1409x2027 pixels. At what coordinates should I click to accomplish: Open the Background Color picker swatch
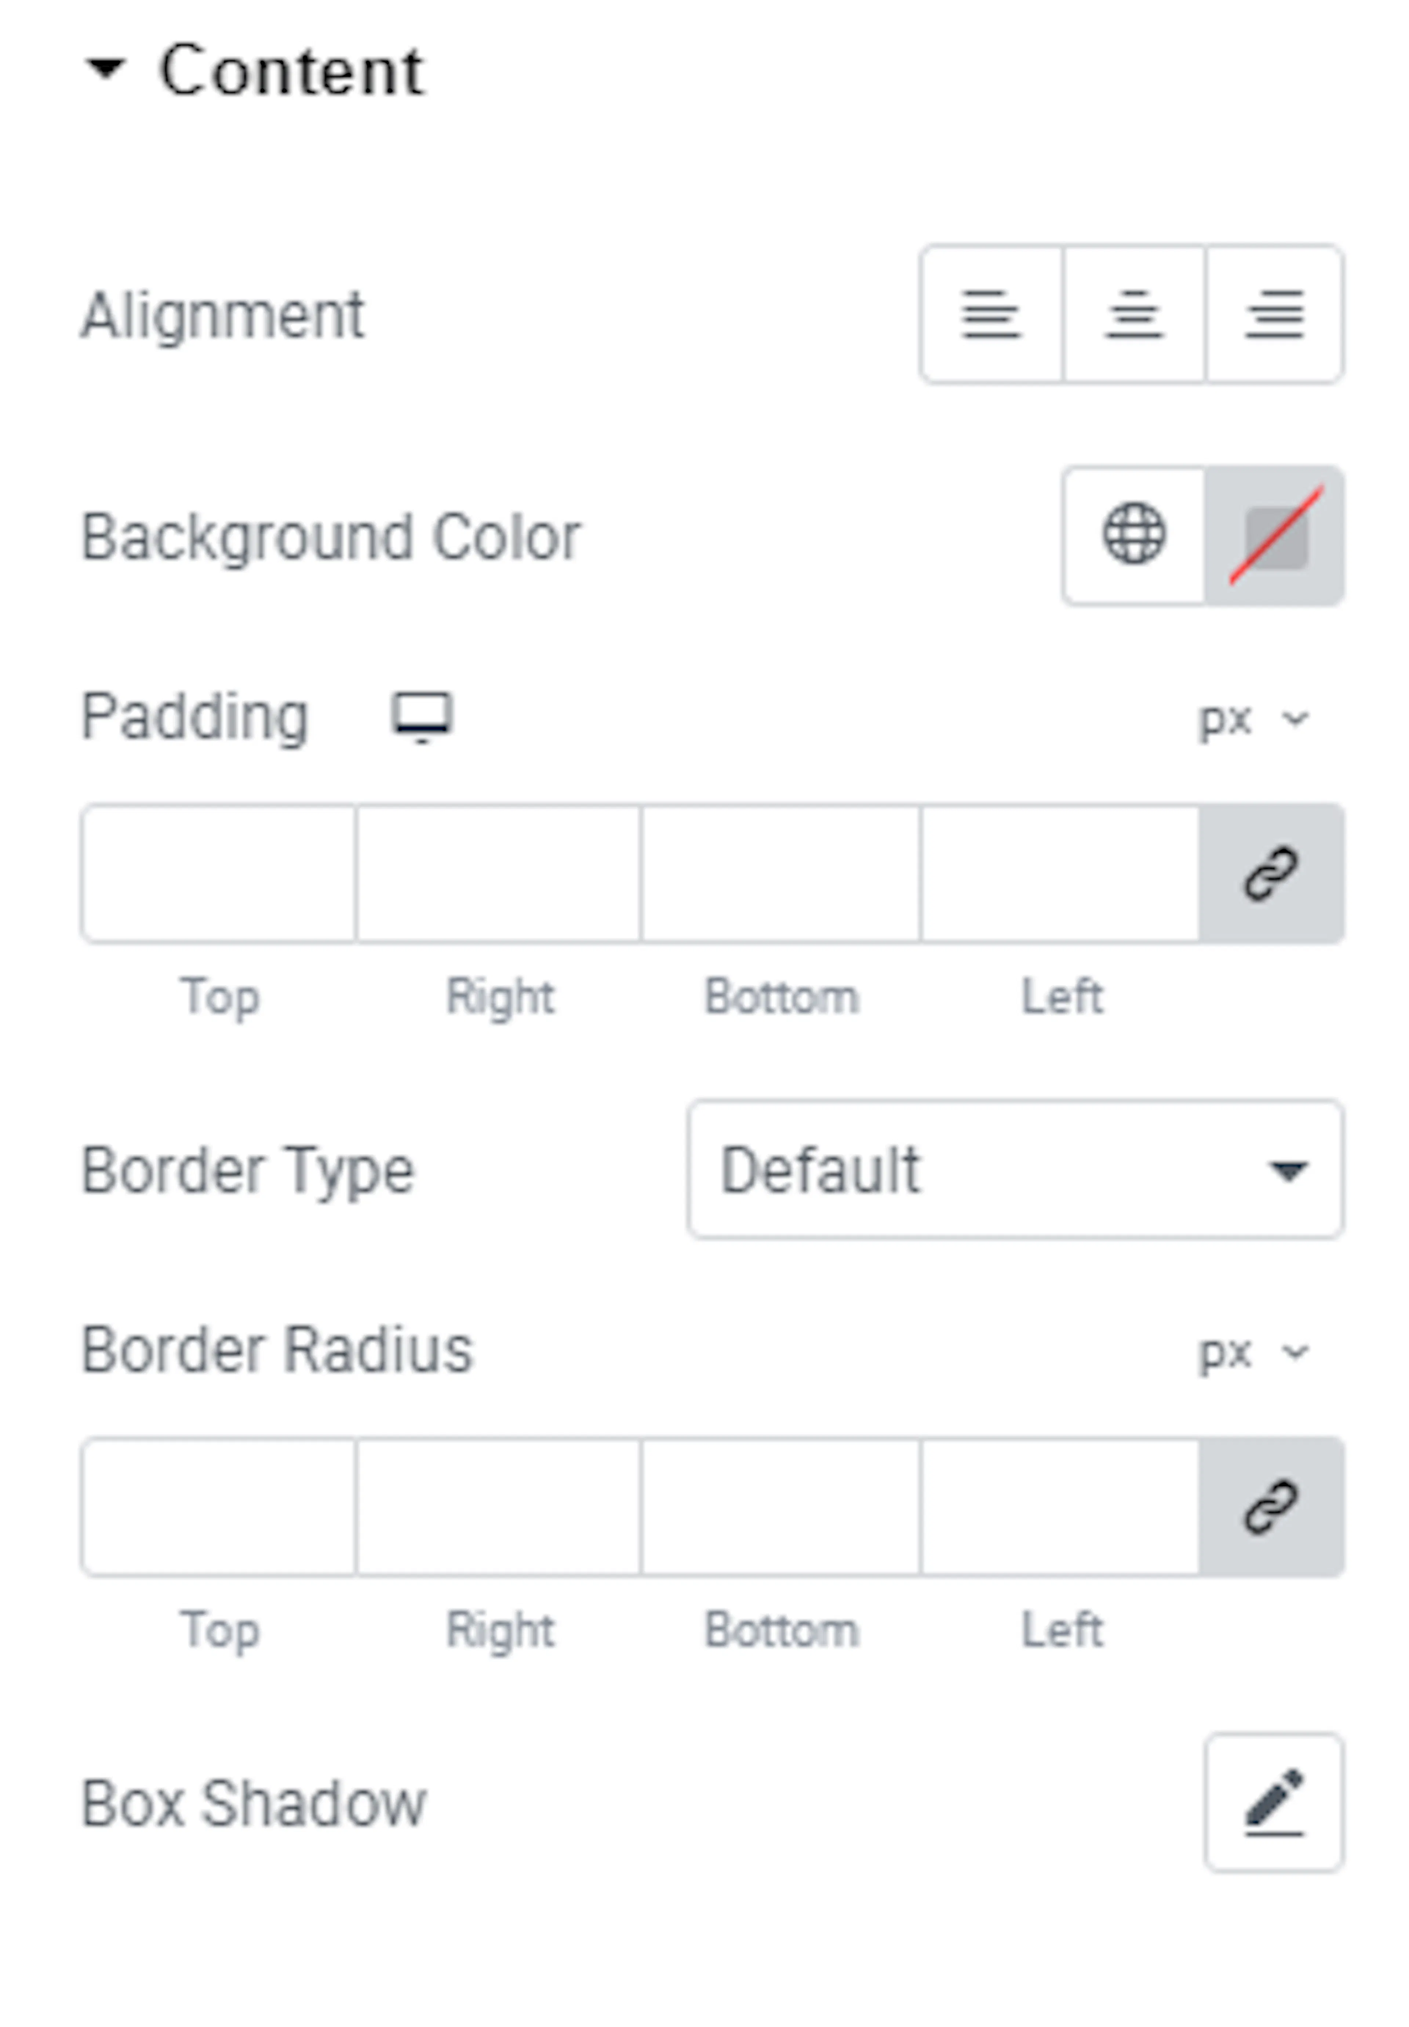(x=1275, y=535)
